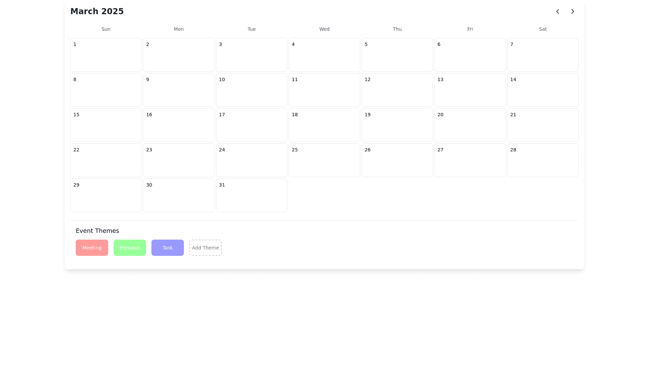Click the March 20 day cell

point(470,125)
